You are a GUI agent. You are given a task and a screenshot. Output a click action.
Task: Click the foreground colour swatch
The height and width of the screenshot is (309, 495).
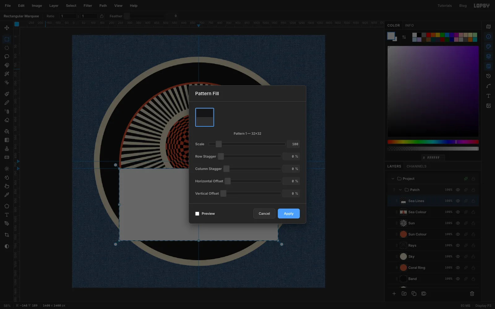(x=391, y=36)
